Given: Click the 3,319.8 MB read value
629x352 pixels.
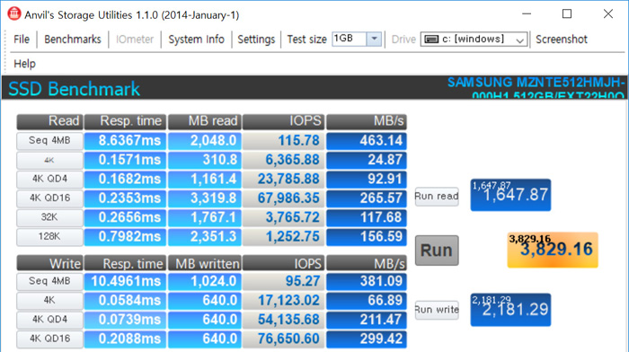Looking at the screenshot, I should (205, 198).
